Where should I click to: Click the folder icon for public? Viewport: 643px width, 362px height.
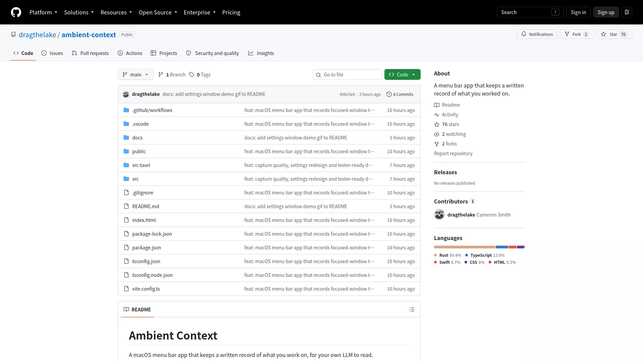[126, 151]
